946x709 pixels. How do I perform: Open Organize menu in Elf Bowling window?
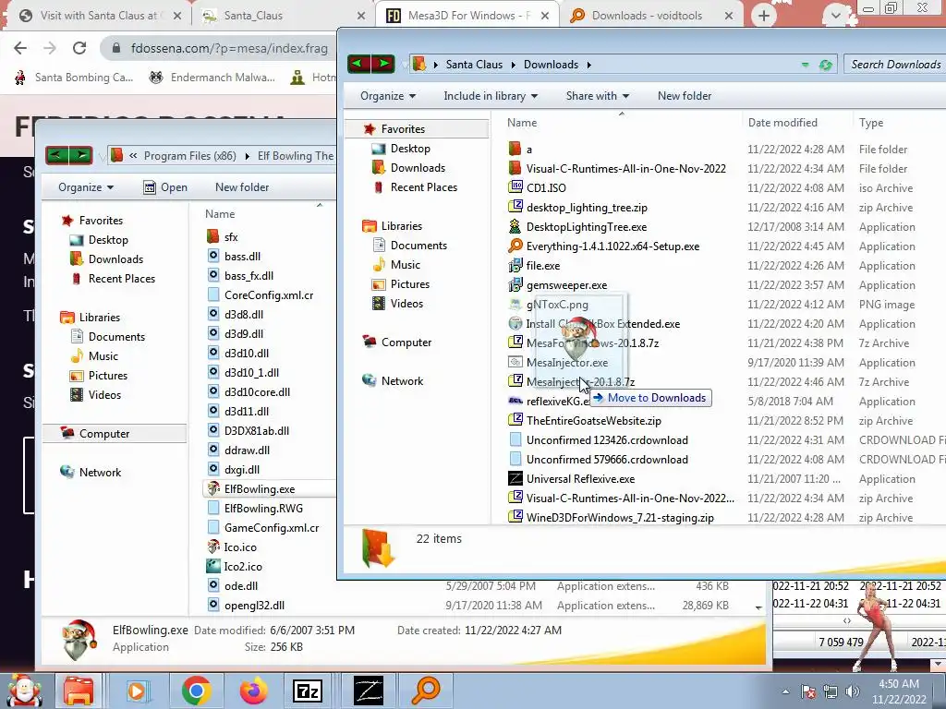[86, 187]
